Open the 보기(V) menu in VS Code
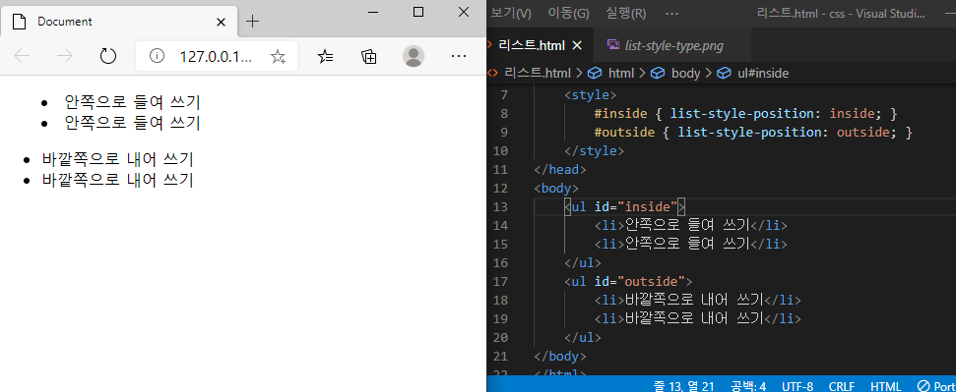956x392 pixels. [511, 13]
